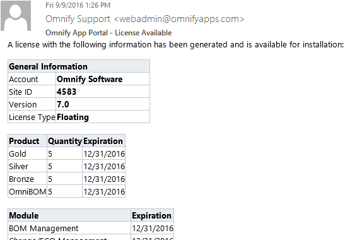
Task: Click the sentence starting 'A license with the following'
Action: [x=175, y=45]
